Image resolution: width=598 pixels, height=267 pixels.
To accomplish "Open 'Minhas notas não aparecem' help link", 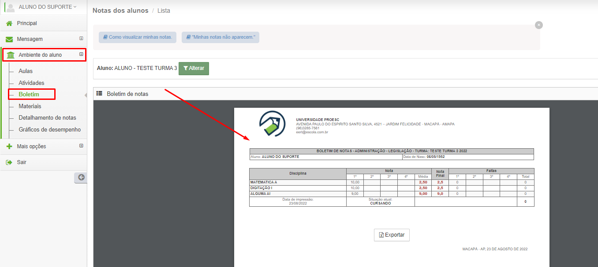I will point(221,37).
